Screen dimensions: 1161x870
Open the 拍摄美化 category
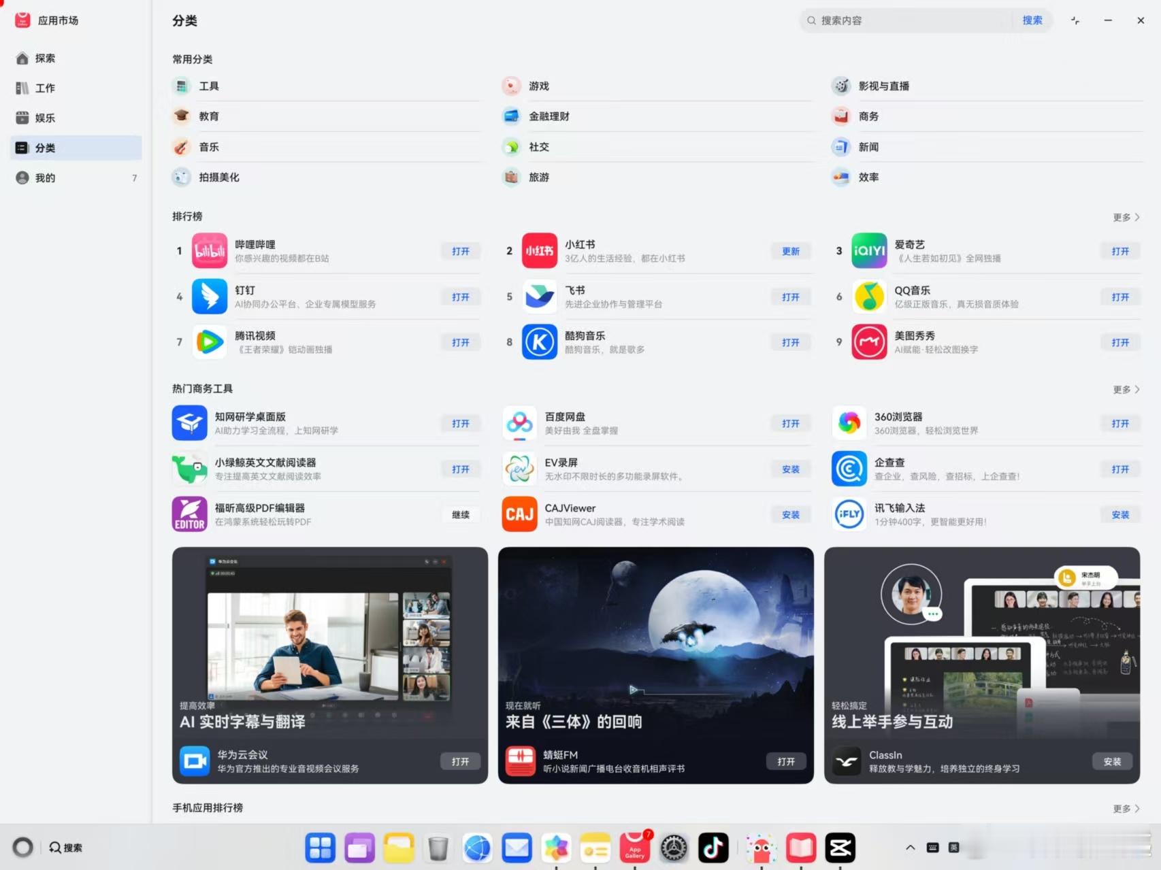(326, 178)
